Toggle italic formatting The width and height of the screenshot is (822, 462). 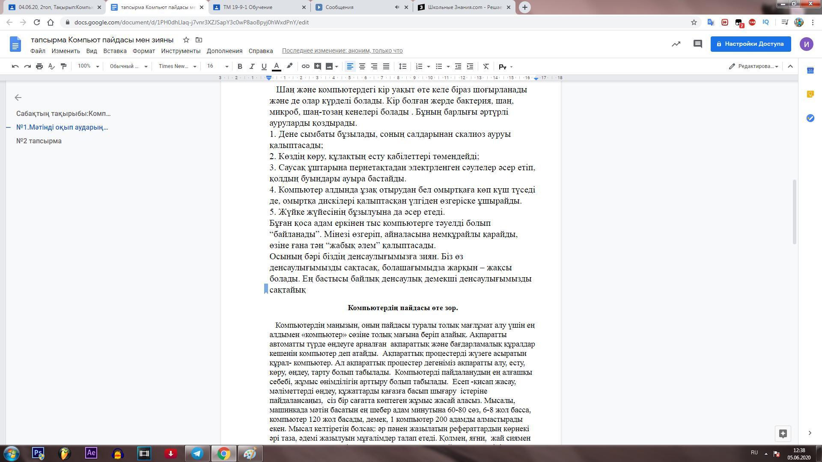[252, 66]
